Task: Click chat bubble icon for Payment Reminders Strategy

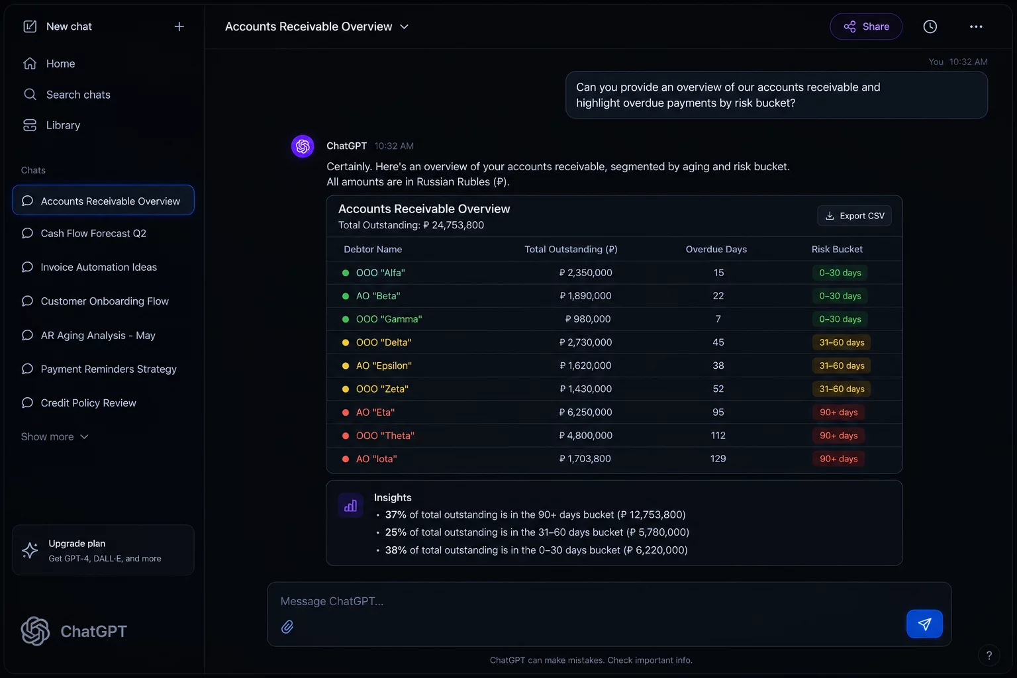Action: [x=27, y=369]
